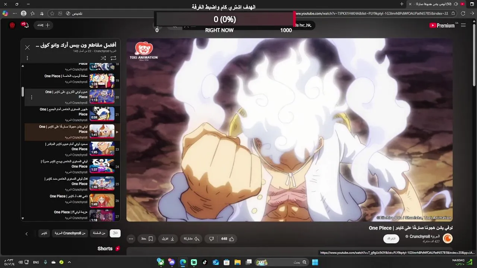Open options for playlist video 20
This screenshot has height=268, width=477.
tap(32, 97)
